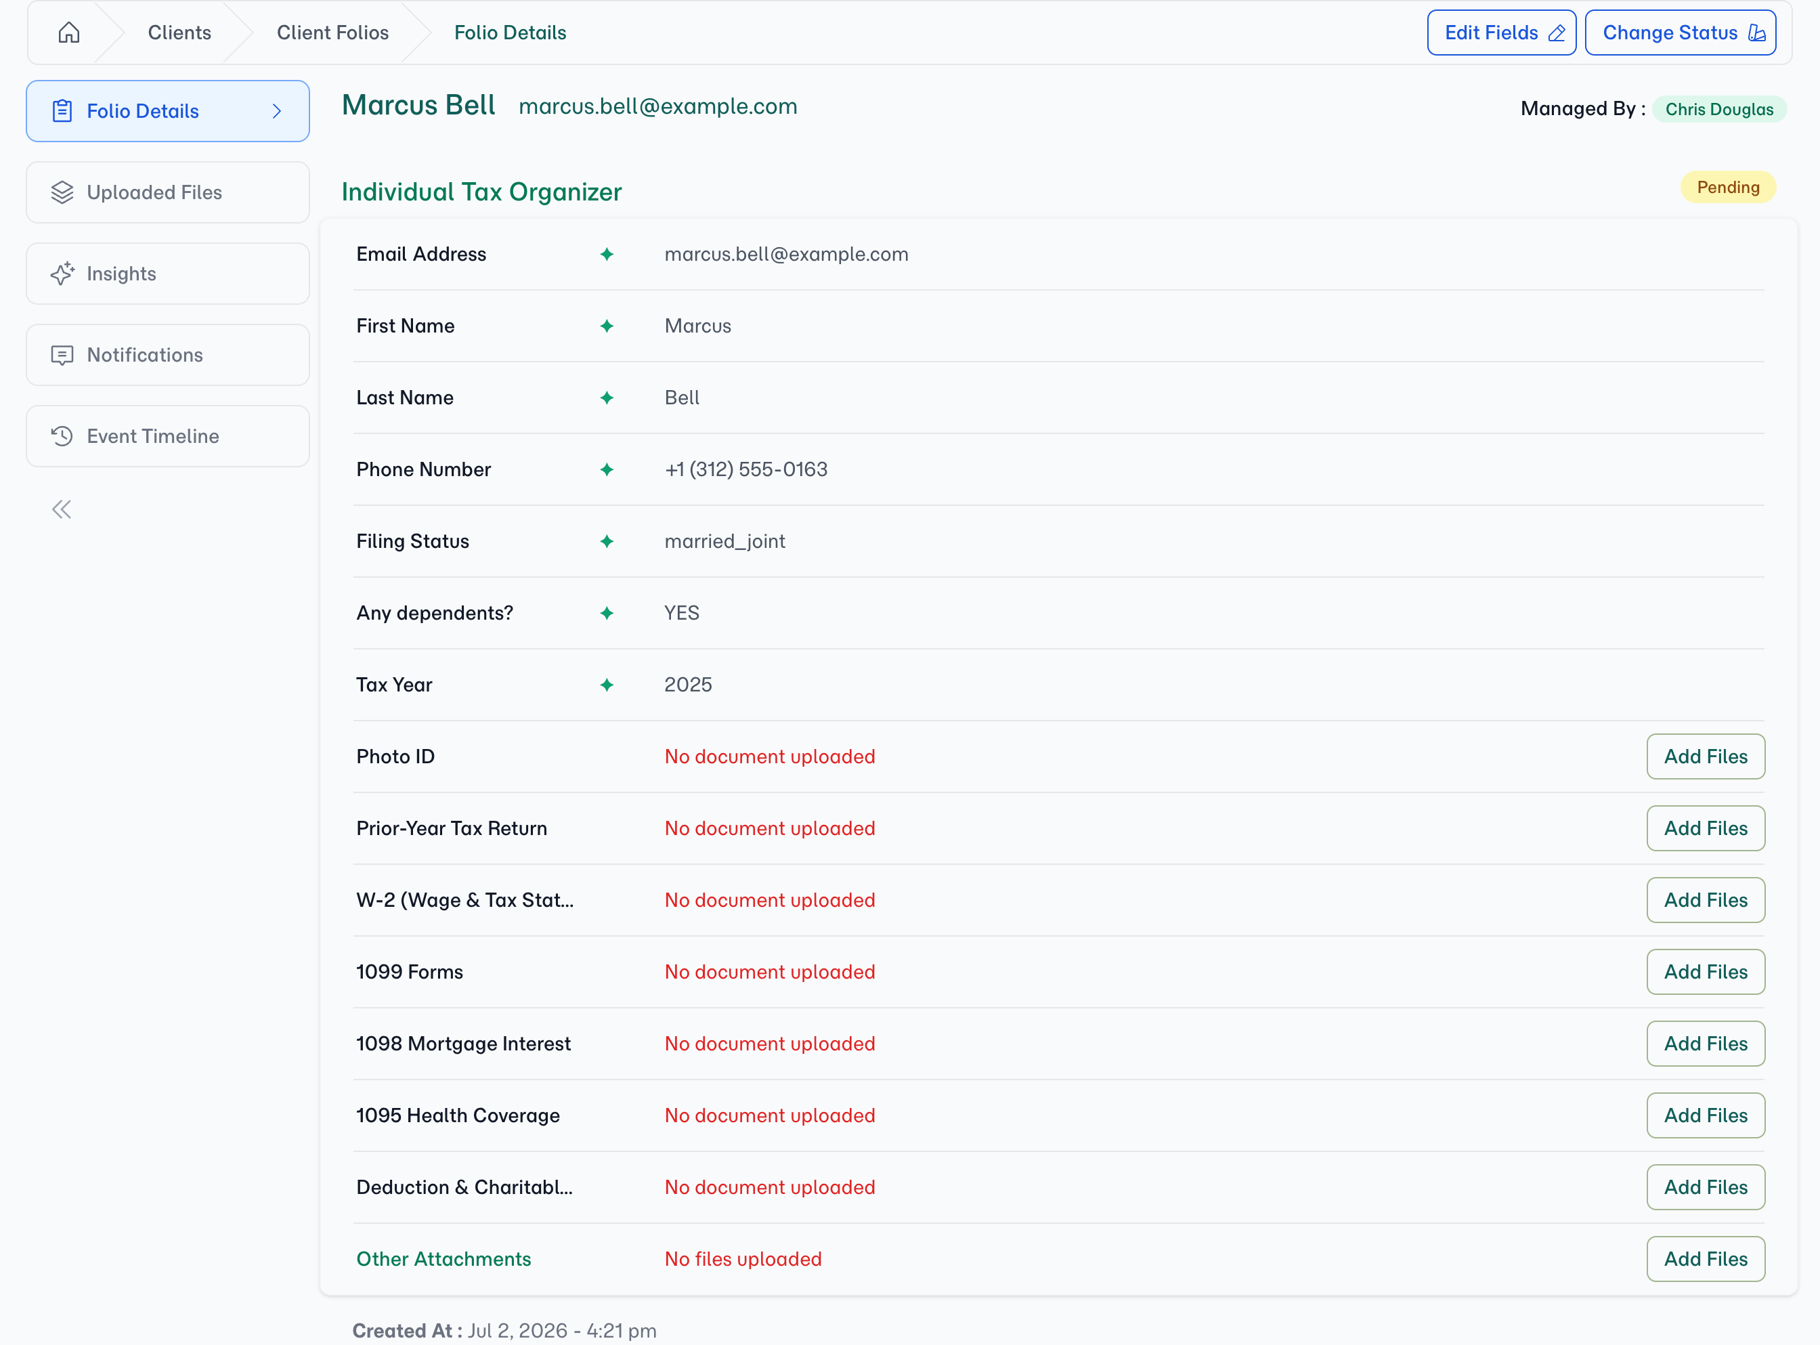Add Files for 1099 Forms
The width and height of the screenshot is (1820, 1345).
1705,971
